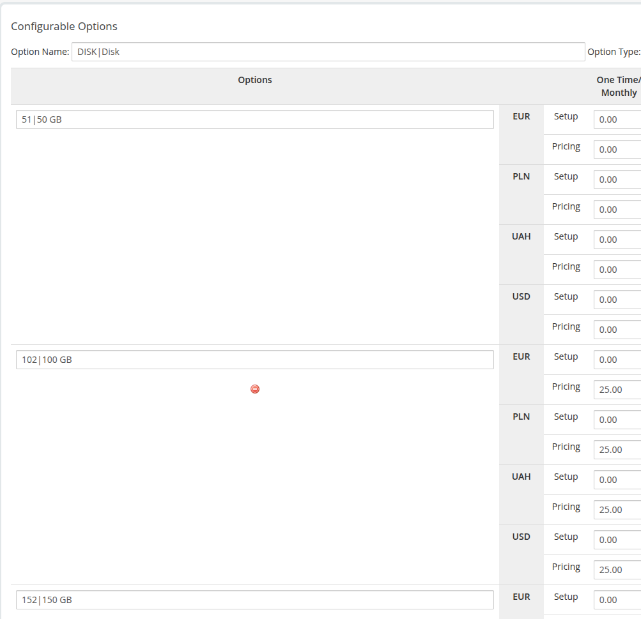The height and width of the screenshot is (619, 641).
Task: Click EUR Setup field for 102|100 GB
Action: (617, 360)
